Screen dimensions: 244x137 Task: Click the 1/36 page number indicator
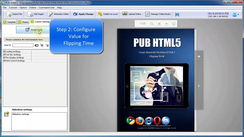tap(143, 24)
